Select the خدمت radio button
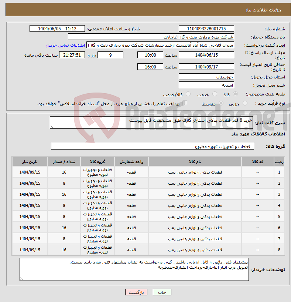Image resolution: width=291 pixels, height=302 pixels. [x=215, y=94]
